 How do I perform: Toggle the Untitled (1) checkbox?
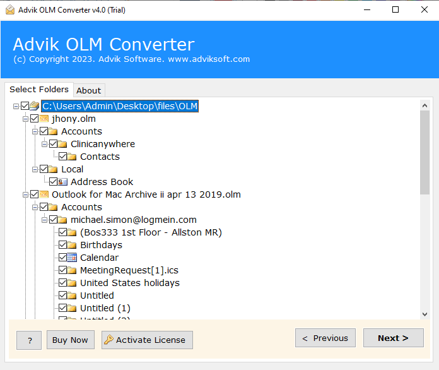pos(63,307)
